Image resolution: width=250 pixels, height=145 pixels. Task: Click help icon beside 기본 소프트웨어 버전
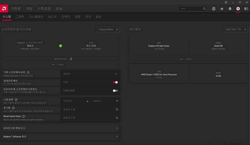coord(28,72)
